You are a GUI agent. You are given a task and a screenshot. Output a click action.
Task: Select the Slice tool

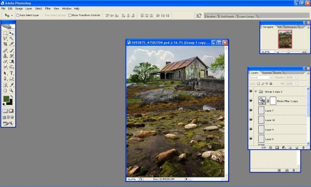(11, 44)
